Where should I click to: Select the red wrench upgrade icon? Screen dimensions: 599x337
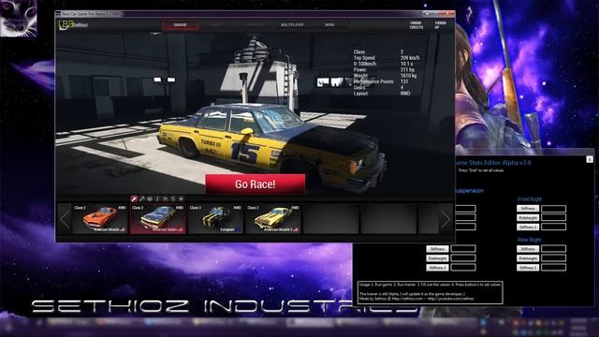(134, 198)
